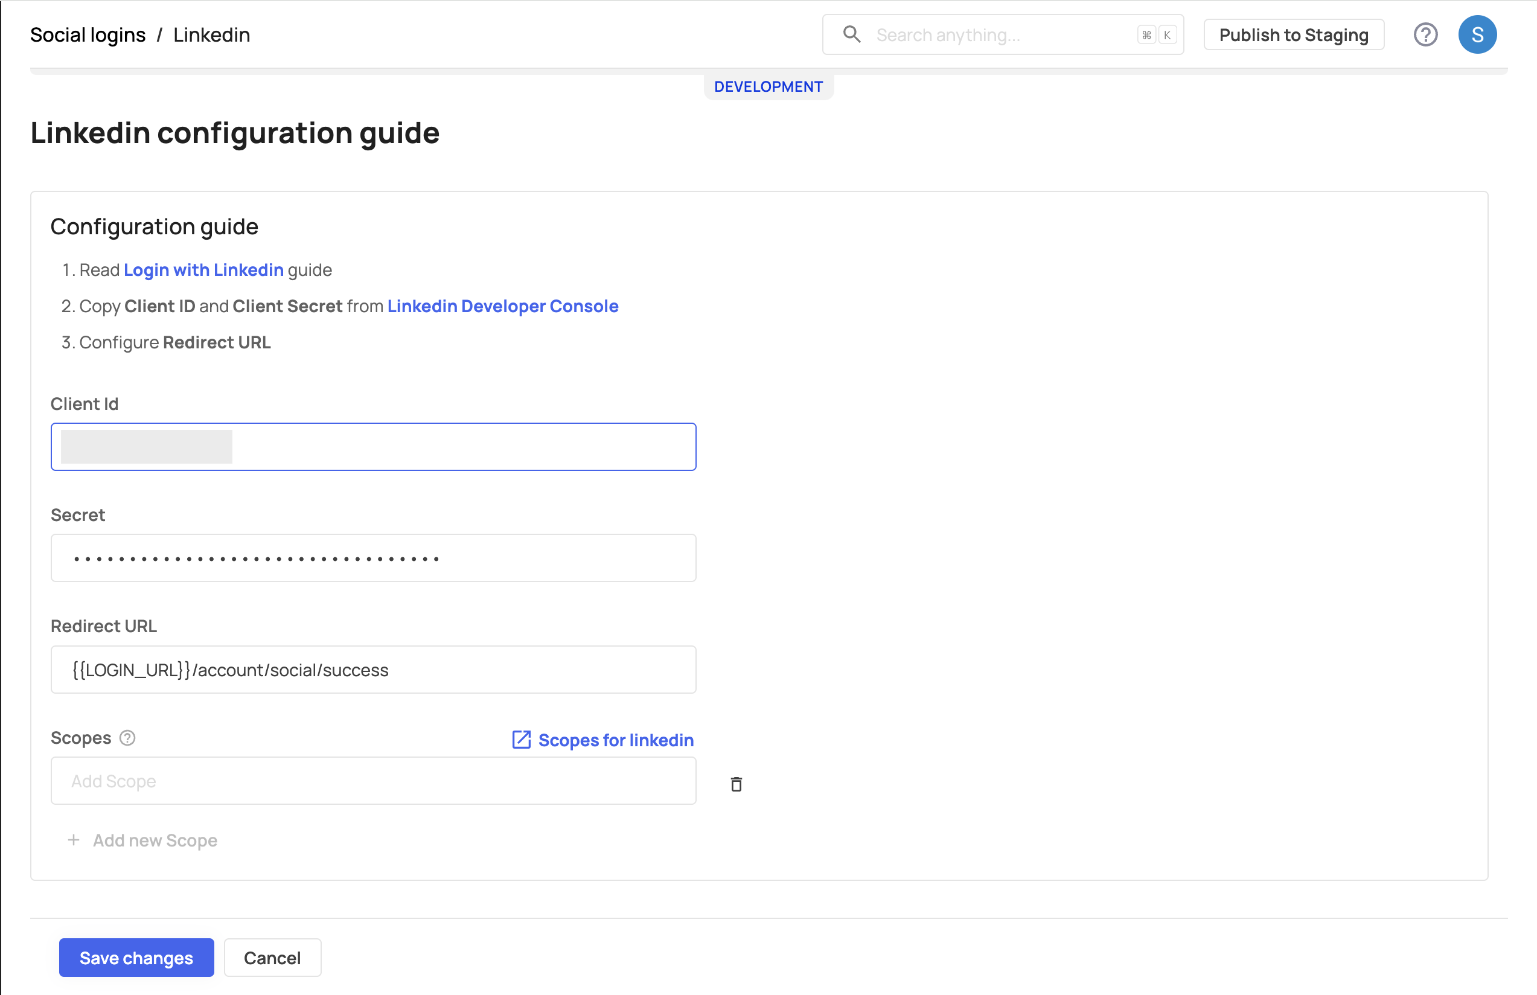
Task: Click the Add Scope input field
Action: tap(373, 781)
